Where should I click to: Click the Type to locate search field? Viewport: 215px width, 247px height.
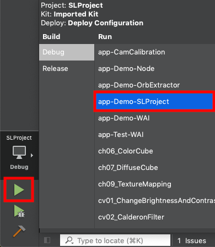115,240
